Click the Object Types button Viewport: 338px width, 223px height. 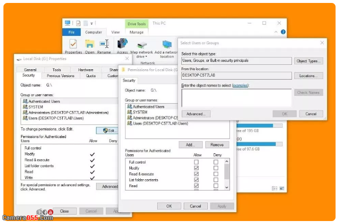(309, 61)
